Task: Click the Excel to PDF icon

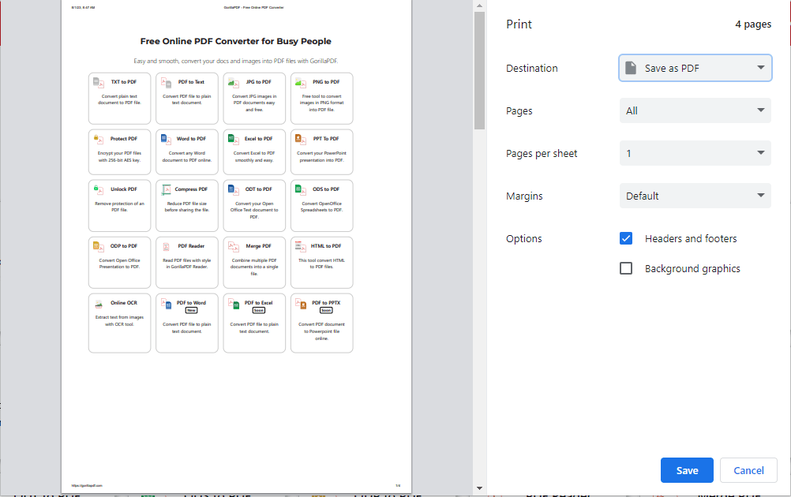Action: [x=234, y=139]
